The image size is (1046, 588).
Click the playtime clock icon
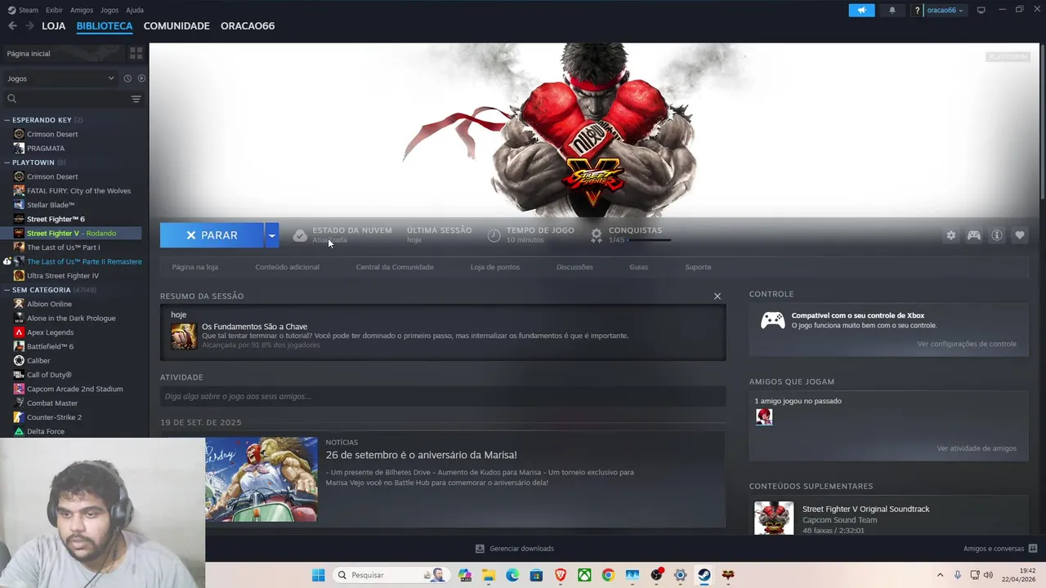click(494, 235)
